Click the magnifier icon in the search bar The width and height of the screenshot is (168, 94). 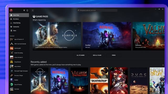coord(78,10)
